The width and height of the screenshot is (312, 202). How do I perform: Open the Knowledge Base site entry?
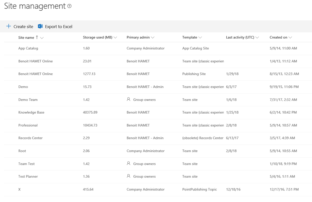[31, 112]
